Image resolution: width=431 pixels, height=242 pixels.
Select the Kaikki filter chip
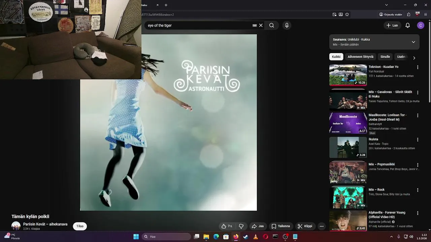pyautogui.click(x=336, y=57)
